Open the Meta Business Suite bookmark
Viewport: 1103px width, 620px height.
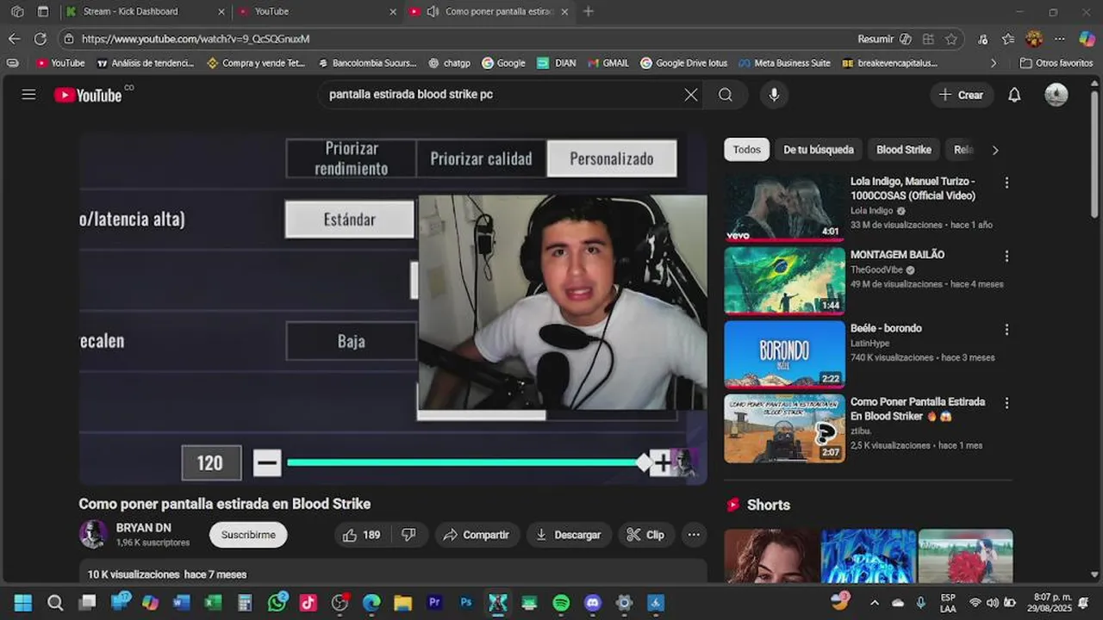click(x=784, y=63)
